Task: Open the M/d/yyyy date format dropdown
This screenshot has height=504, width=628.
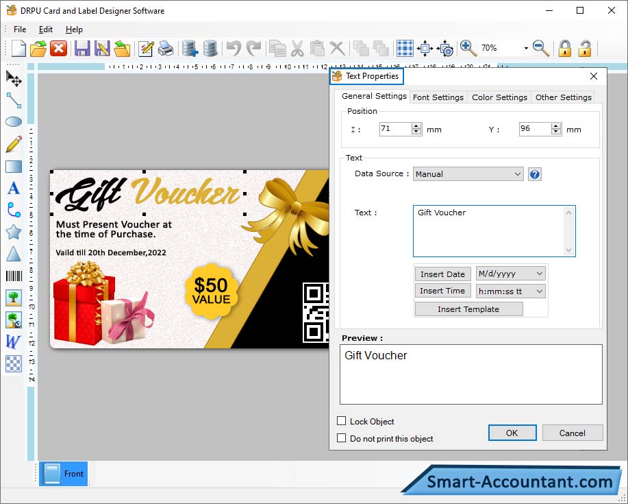Action: 511,274
